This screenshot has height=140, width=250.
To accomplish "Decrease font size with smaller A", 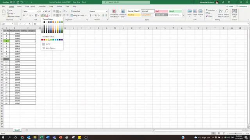I will 49,11.
